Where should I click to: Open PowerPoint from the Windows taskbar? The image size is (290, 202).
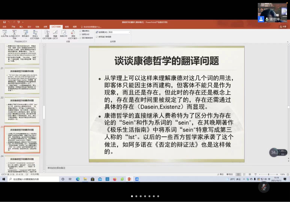pyautogui.click(x=129, y=179)
